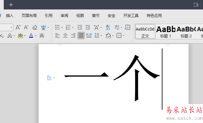Expand line spacing dropdown arrow
The width and height of the screenshot is (203, 123).
point(101,36)
